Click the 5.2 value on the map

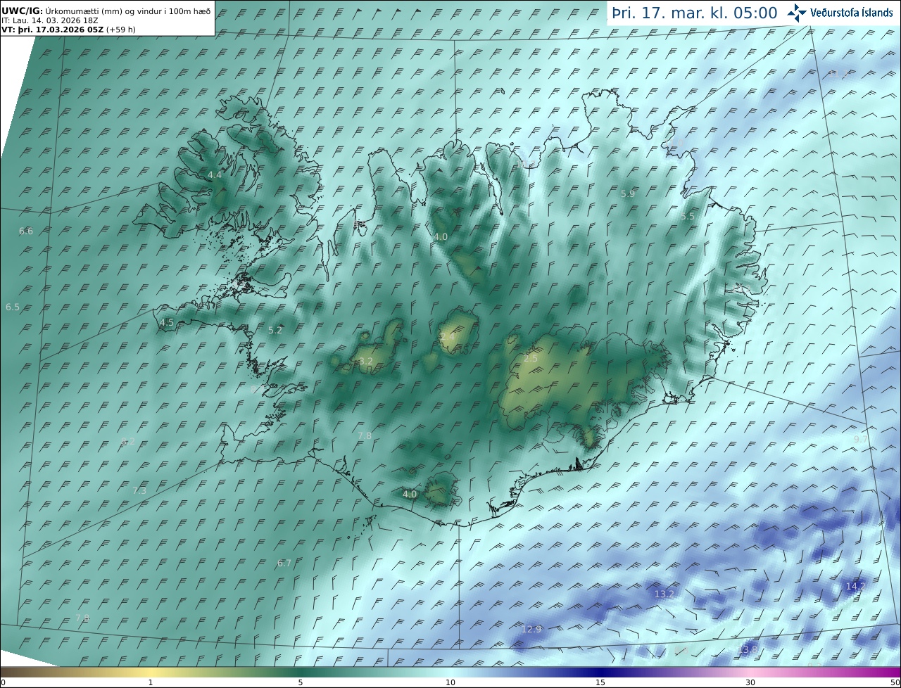pos(275,330)
